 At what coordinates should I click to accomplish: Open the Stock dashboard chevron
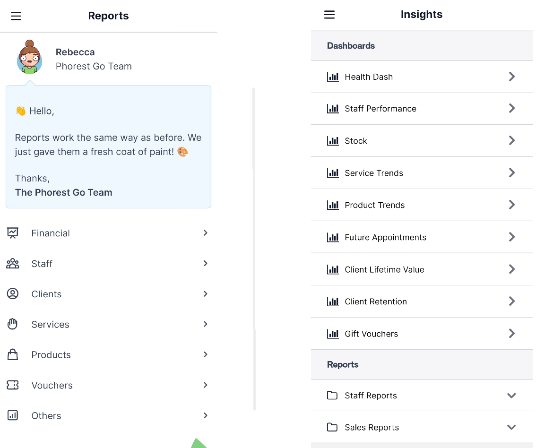pos(512,141)
